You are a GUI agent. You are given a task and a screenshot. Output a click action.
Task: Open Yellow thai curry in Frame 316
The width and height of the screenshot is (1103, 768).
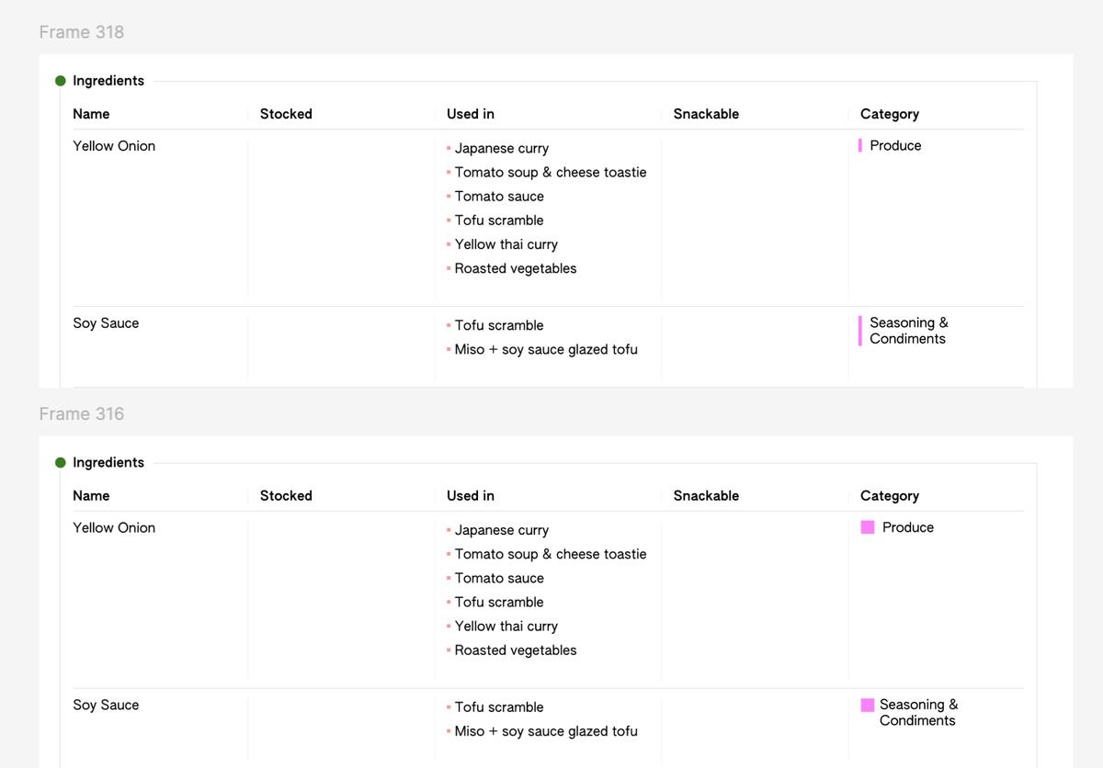pos(506,627)
